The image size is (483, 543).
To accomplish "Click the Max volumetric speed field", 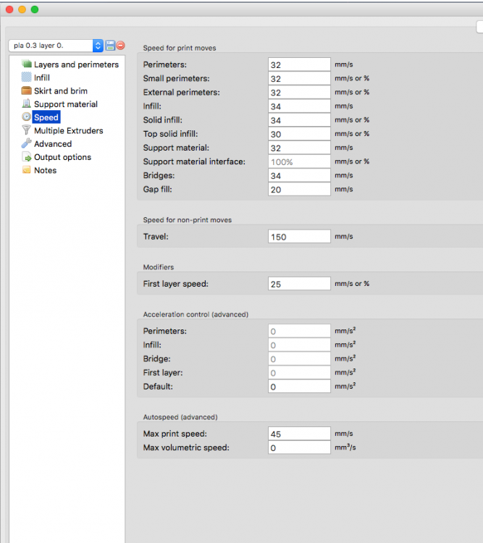I will click(299, 447).
